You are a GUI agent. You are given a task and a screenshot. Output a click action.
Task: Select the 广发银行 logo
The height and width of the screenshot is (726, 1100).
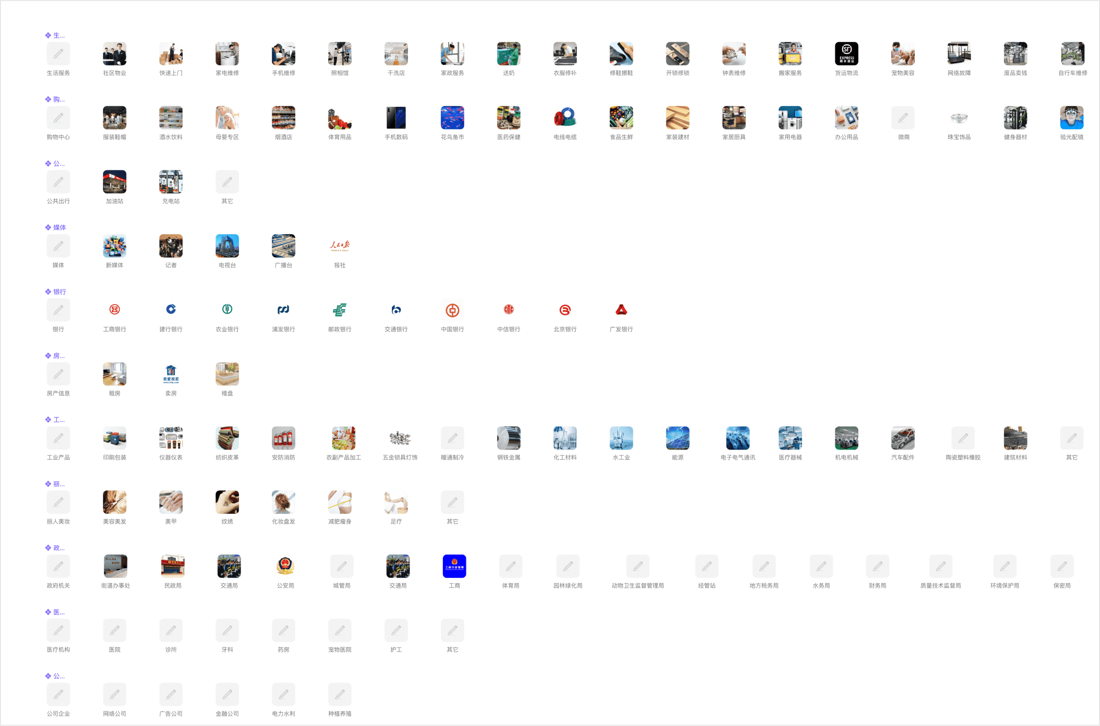[x=621, y=310]
